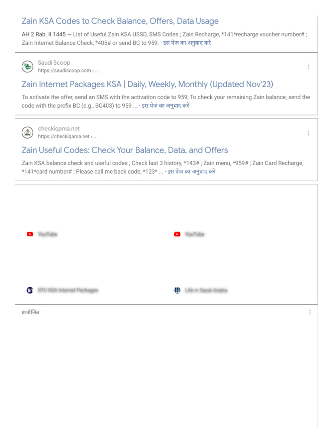Click the saudiscoop.com URL breadcrumb
Viewport: 333px width, 444px height.
[68, 71]
